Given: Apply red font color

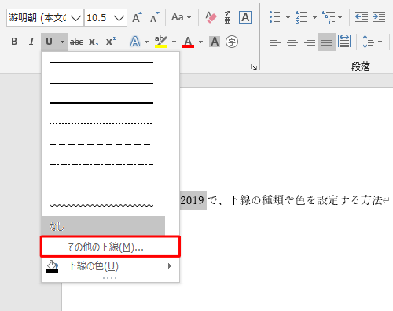Looking at the screenshot, I should tap(188, 42).
